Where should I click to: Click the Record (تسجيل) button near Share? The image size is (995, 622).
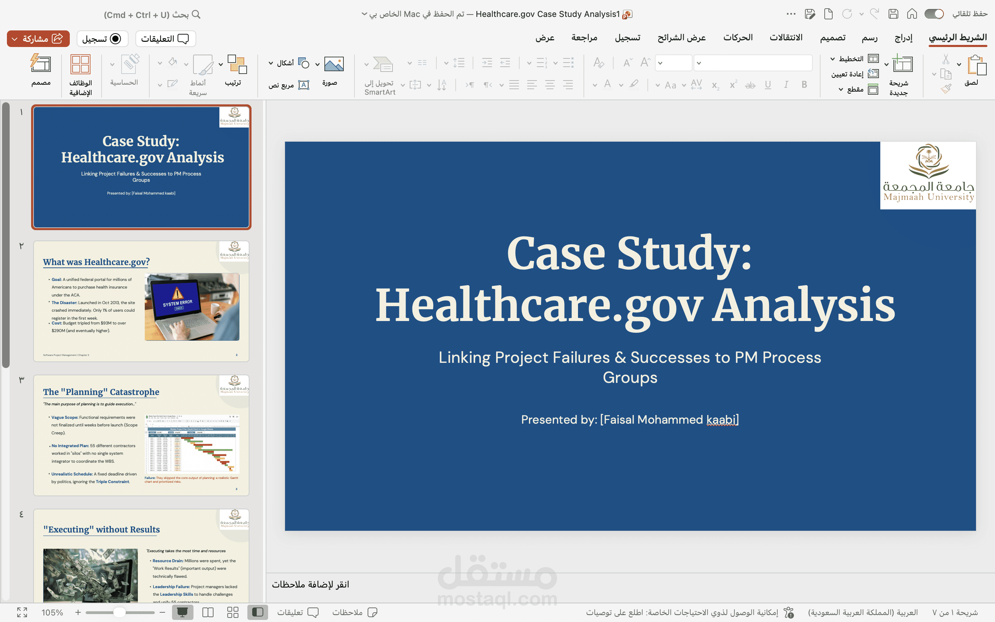click(x=102, y=39)
